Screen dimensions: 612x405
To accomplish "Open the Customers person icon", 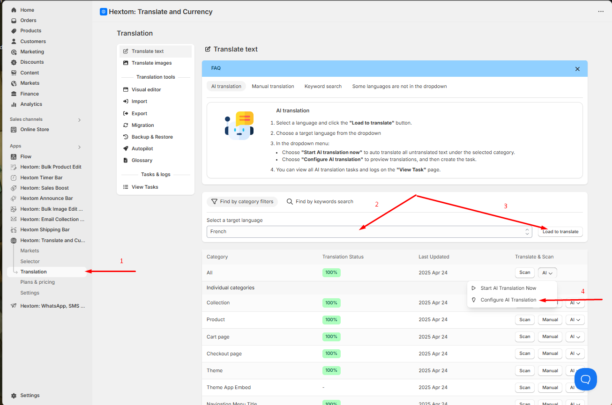I will (x=14, y=41).
